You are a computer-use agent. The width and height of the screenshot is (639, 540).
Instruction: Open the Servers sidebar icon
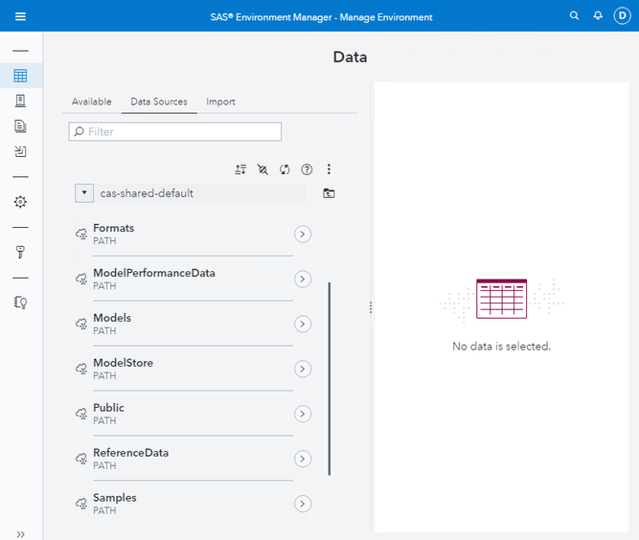(20, 101)
